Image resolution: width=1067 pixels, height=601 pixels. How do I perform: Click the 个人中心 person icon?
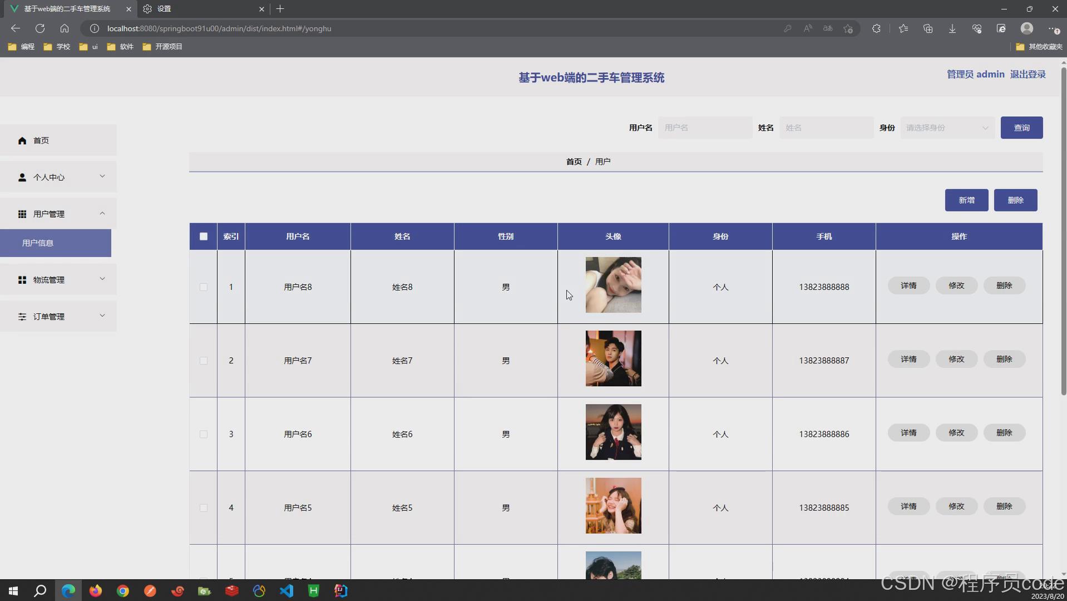click(22, 177)
